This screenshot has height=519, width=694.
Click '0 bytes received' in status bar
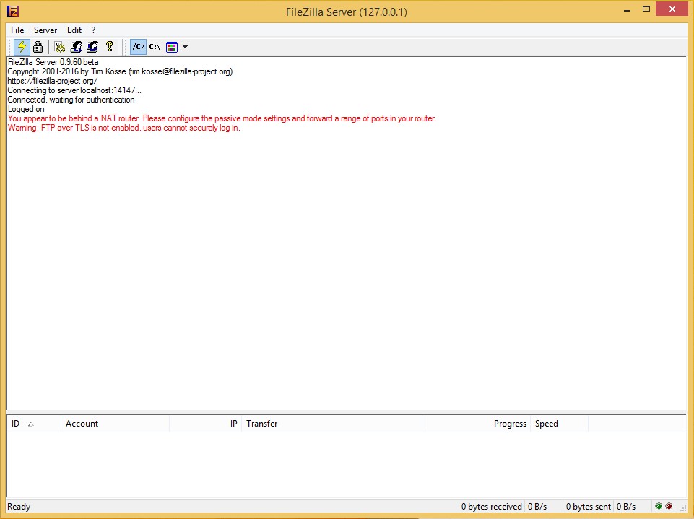tap(491, 507)
